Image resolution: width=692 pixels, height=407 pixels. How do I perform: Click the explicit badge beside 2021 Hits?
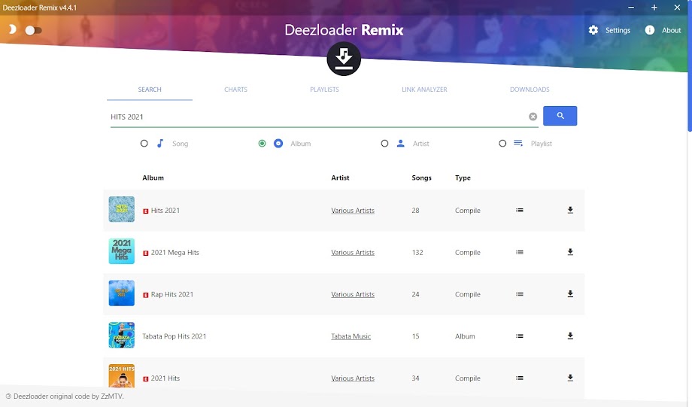[x=146, y=379]
